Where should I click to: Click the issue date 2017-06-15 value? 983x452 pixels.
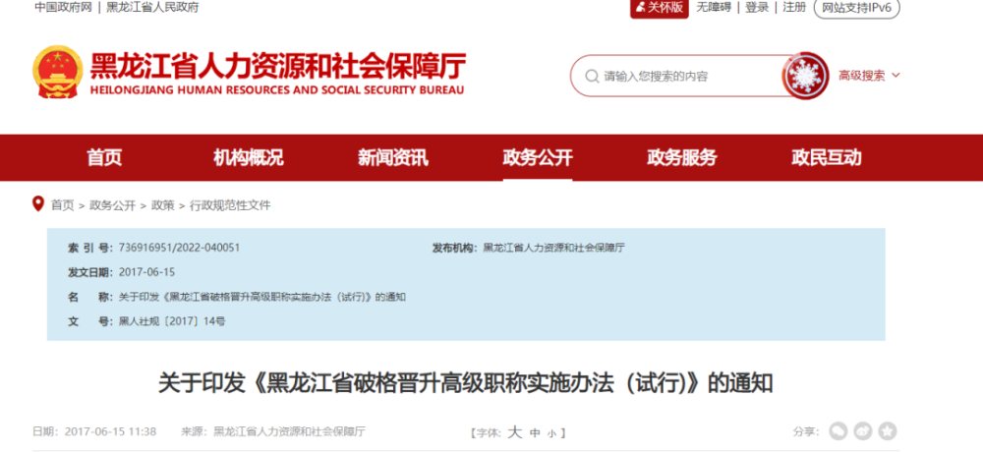[x=146, y=272]
